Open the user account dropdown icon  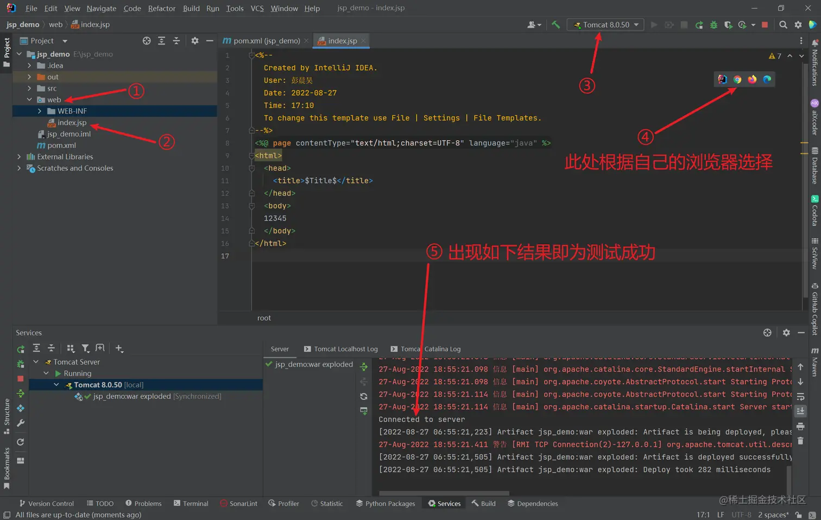pyautogui.click(x=534, y=25)
